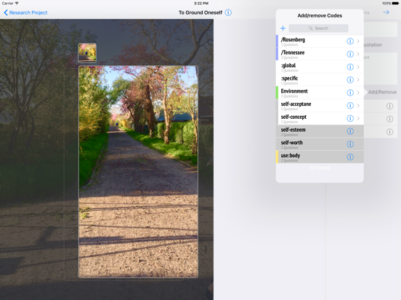This screenshot has height=300, width=401.
Task: Go back to Research Project
Action: [x=25, y=12]
